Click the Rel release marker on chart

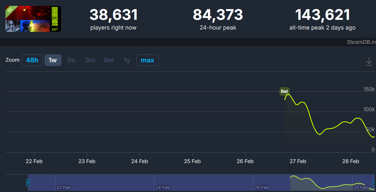pos(284,91)
